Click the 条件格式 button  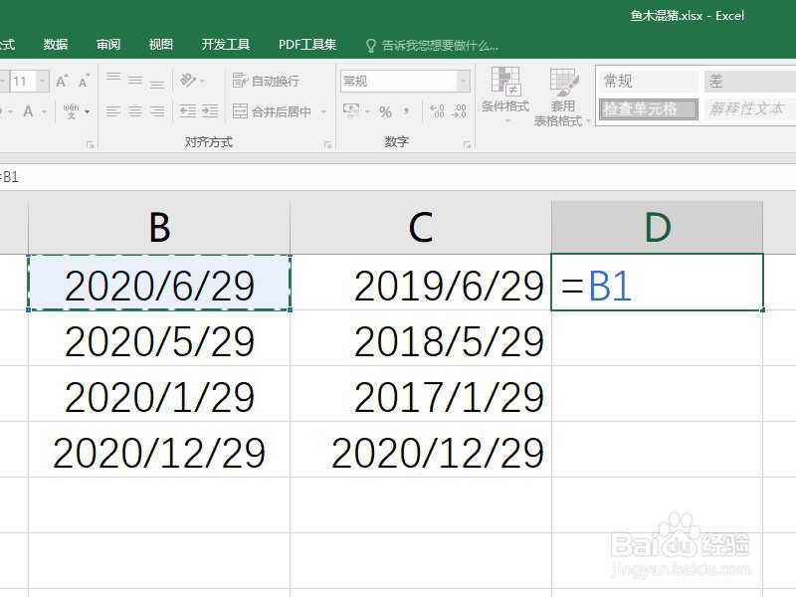[505, 96]
